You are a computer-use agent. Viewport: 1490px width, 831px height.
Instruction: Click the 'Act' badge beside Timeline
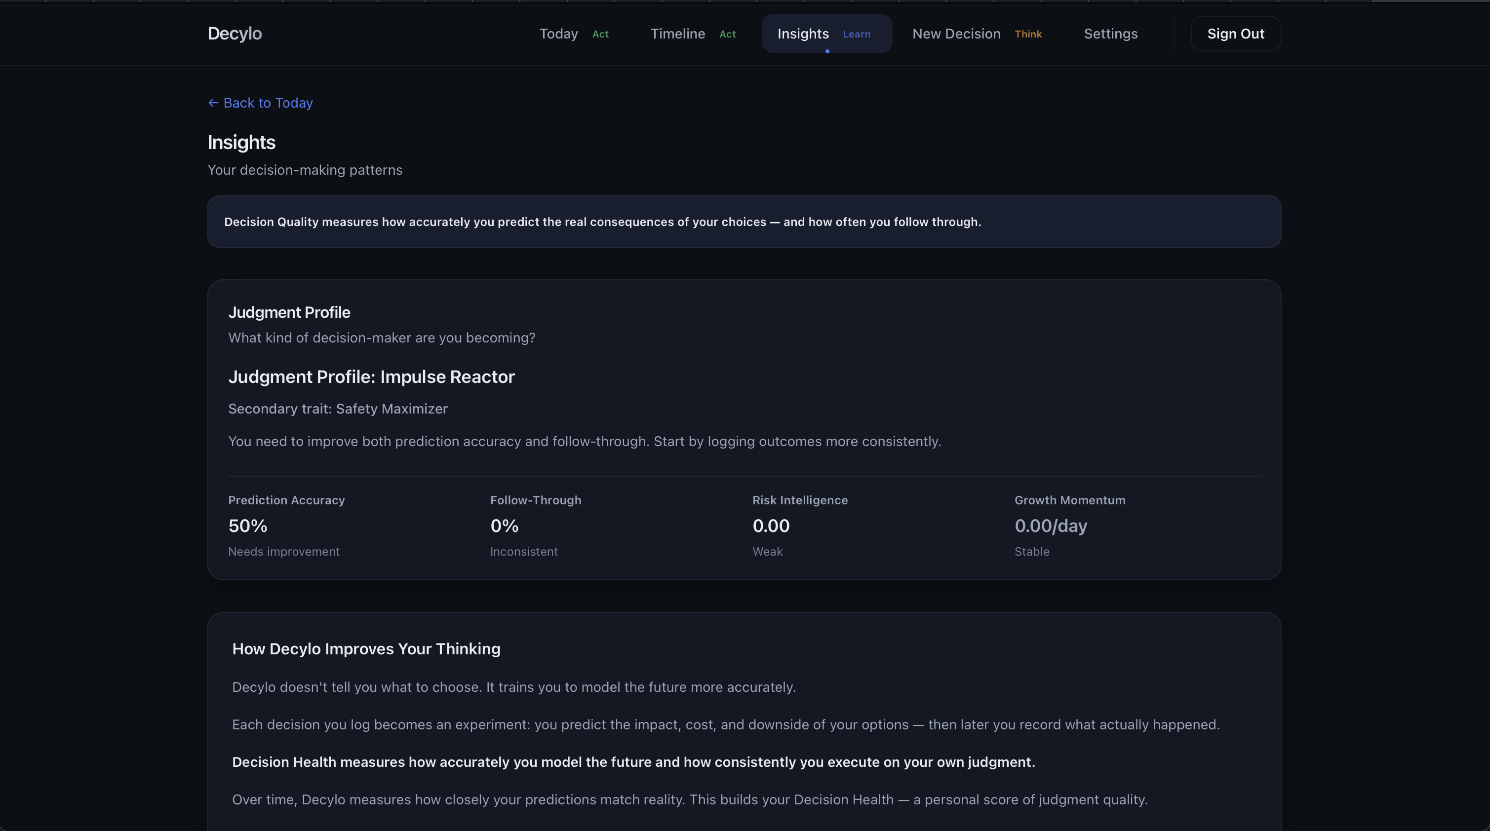coord(728,34)
